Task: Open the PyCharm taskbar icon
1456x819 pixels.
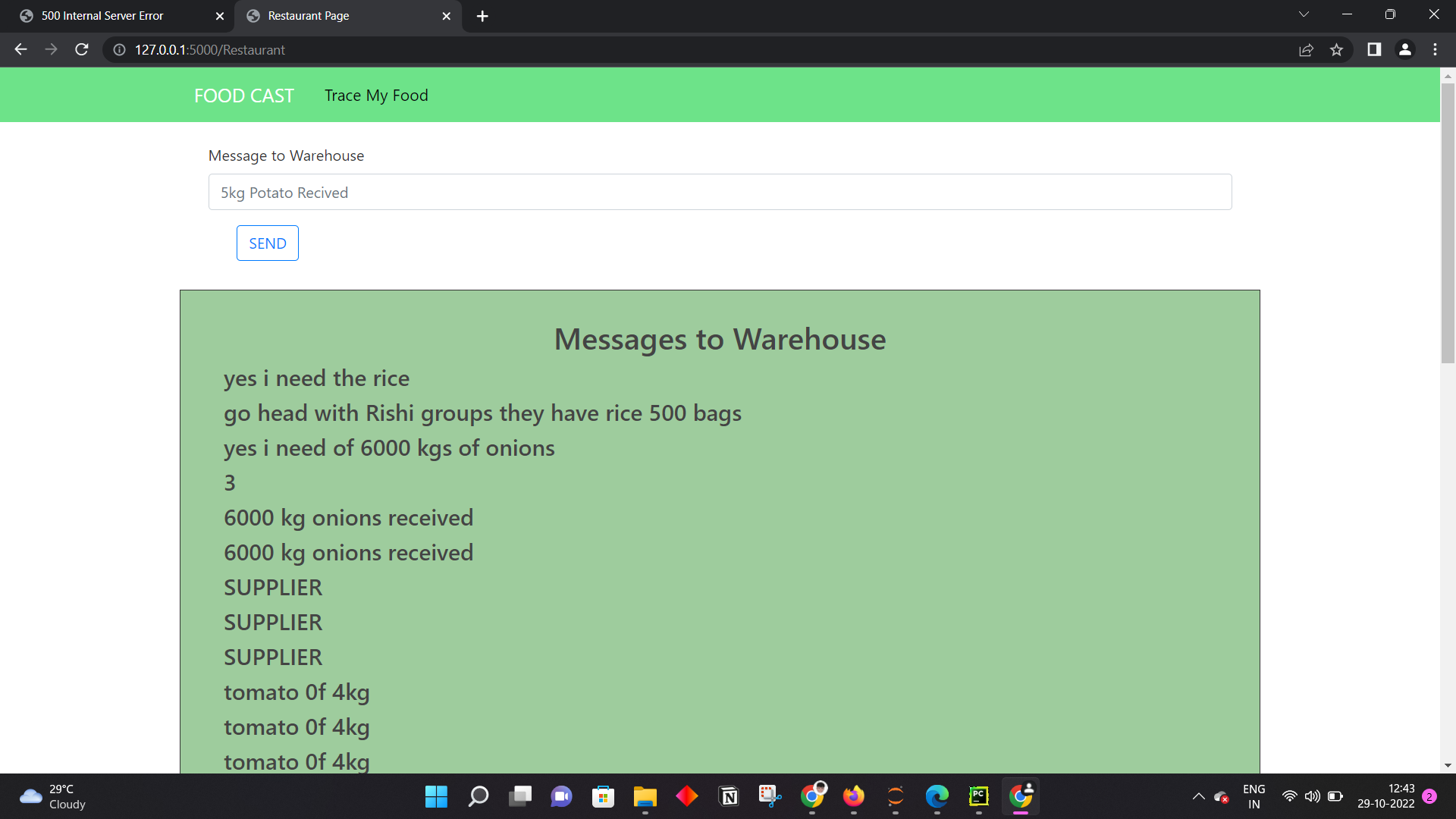Action: [978, 796]
